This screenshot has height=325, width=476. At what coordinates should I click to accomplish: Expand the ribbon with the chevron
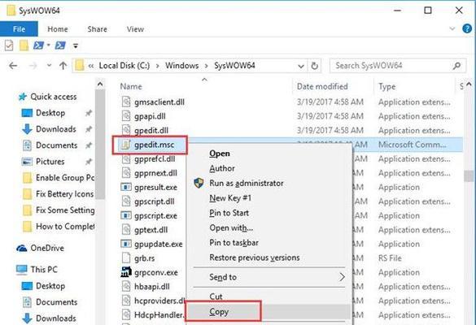tap(452, 28)
